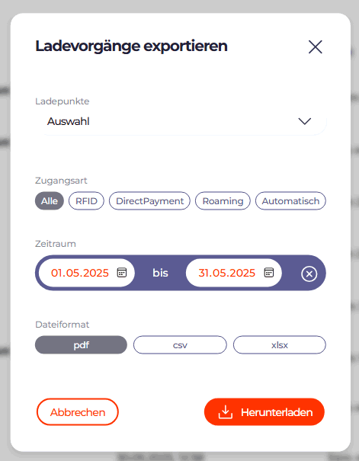Choose the DirectPayment access type

click(149, 201)
